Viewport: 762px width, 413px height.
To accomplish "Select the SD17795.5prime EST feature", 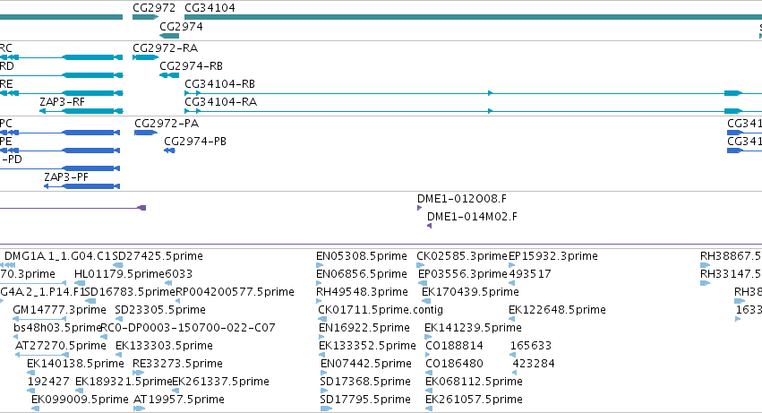I will [326, 409].
